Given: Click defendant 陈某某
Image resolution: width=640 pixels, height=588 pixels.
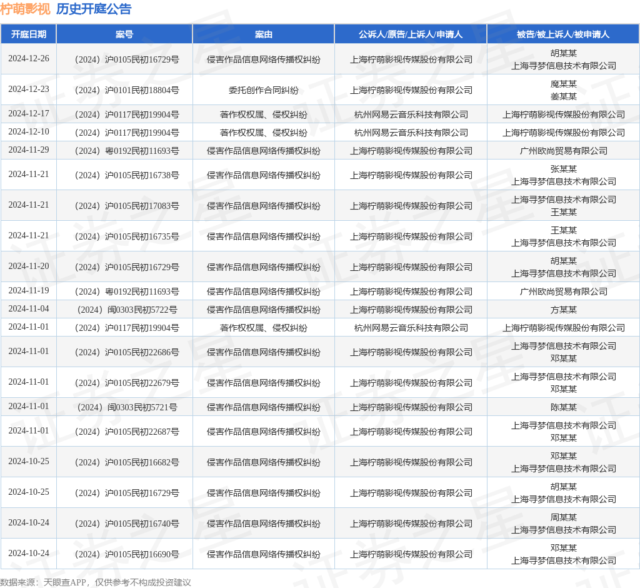Looking at the screenshot, I should [564, 407].
